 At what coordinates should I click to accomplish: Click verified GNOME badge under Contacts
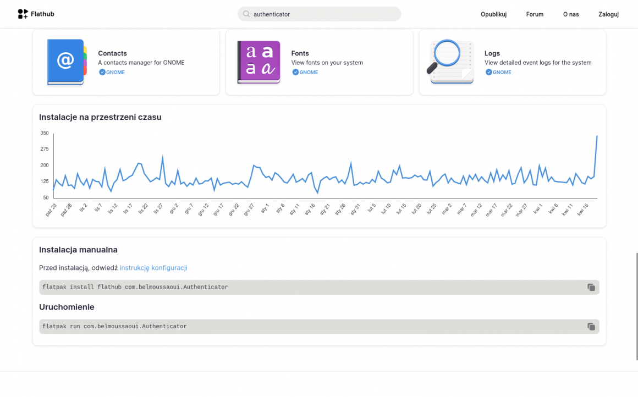pyautogui.click(x=112, y=72)
